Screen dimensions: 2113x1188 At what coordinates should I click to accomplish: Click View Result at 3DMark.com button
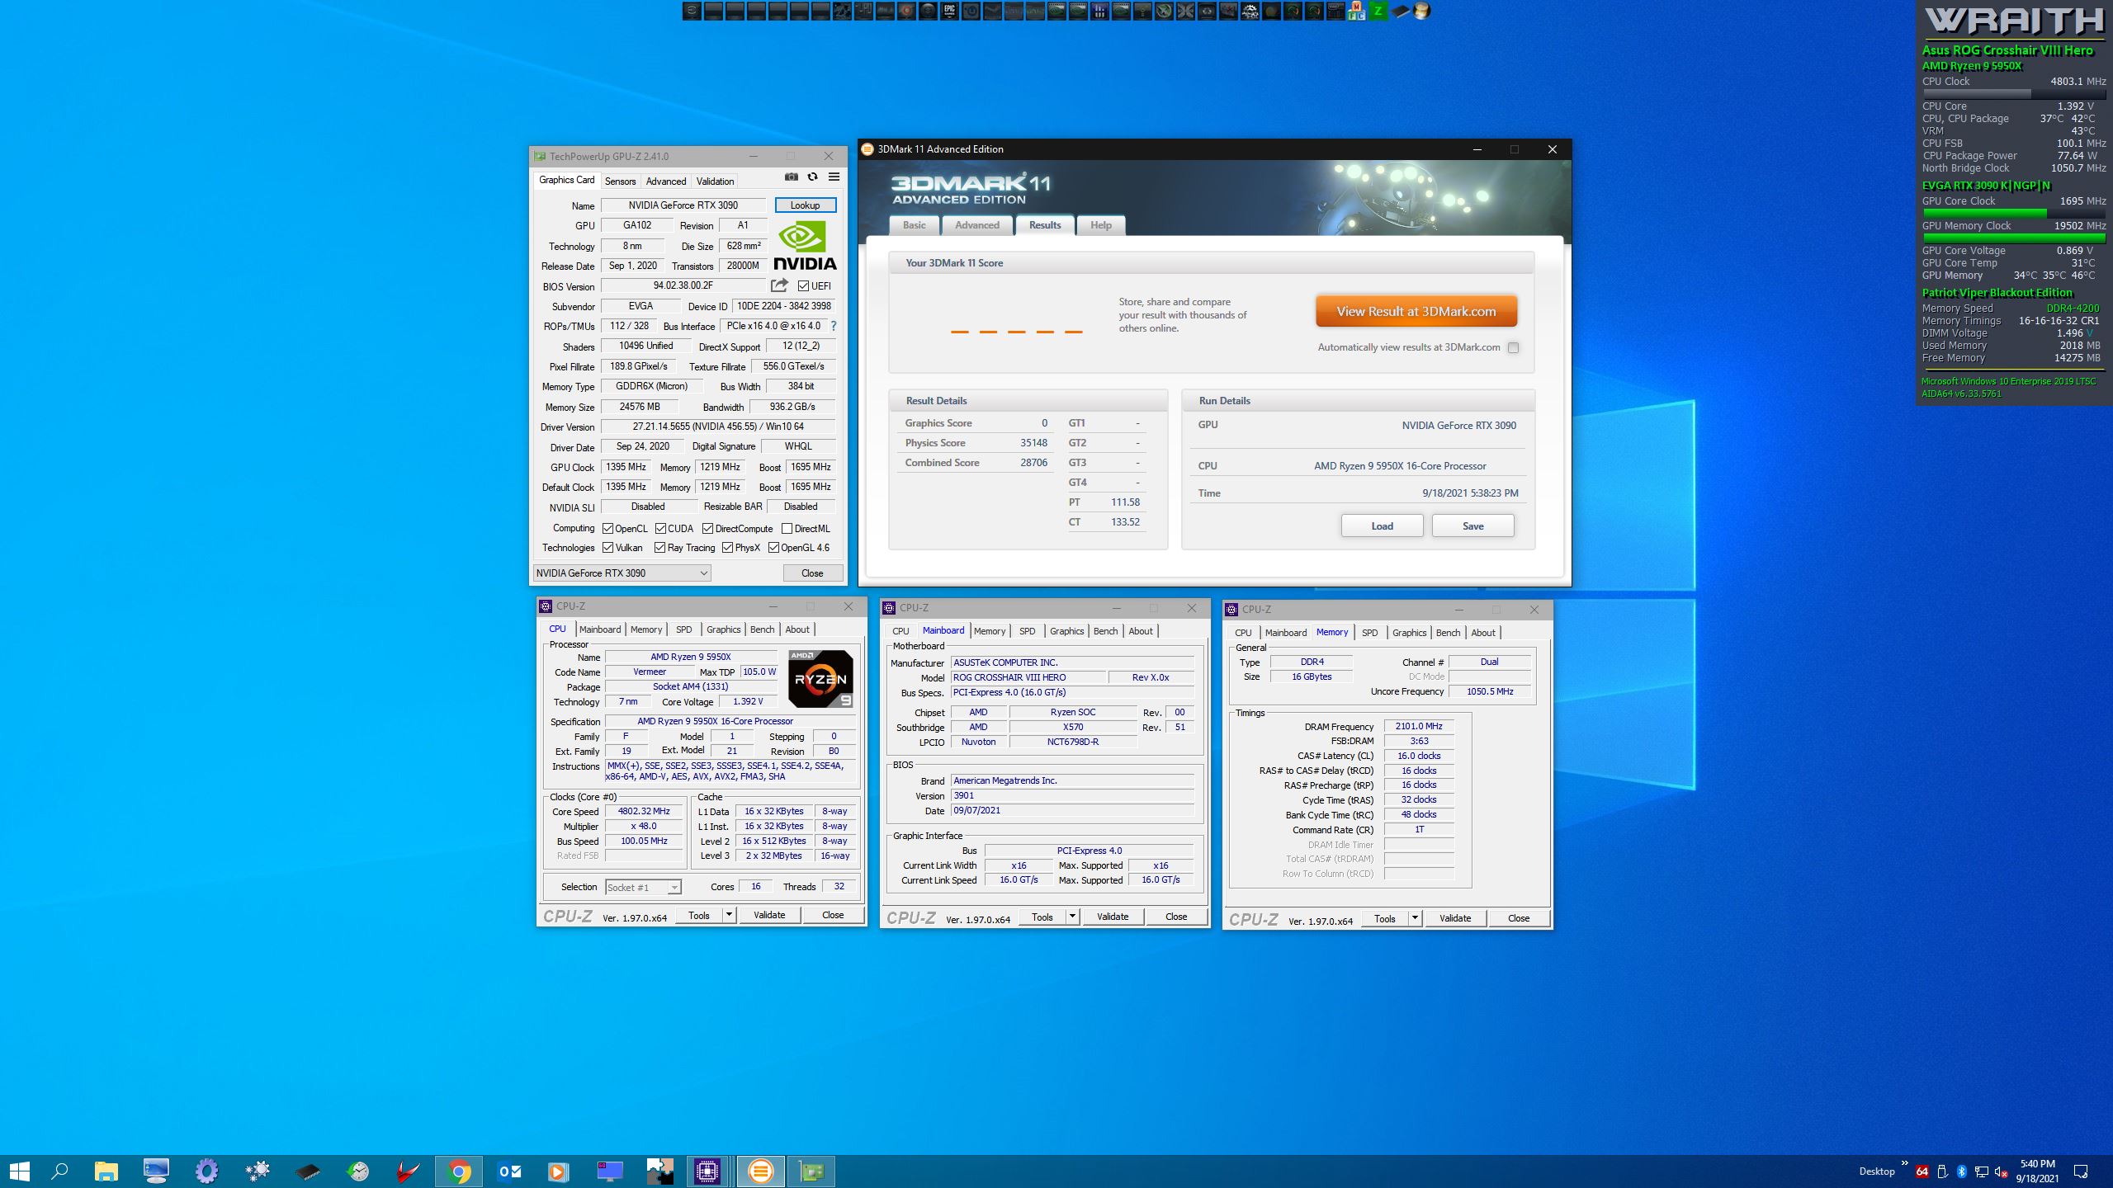1416,312
